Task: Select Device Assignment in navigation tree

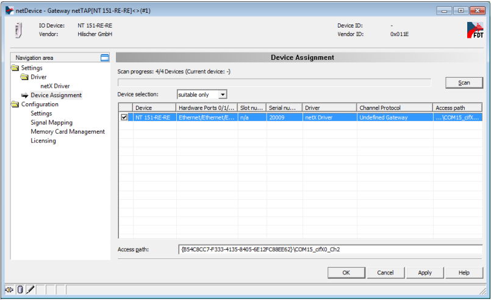Action: coord(56,95)
